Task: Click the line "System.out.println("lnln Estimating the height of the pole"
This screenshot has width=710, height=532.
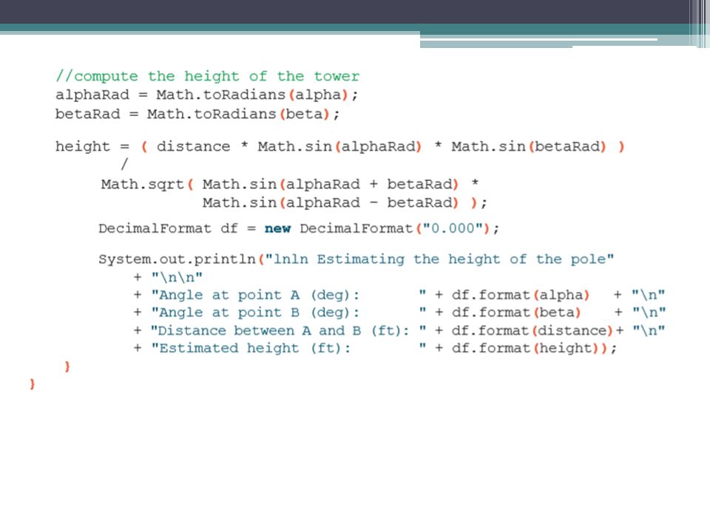Action: [356, 259]
